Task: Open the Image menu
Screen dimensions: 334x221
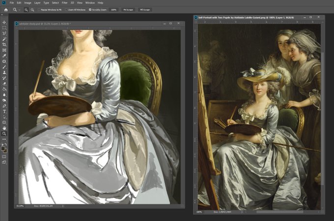Action: click(28, 3)
